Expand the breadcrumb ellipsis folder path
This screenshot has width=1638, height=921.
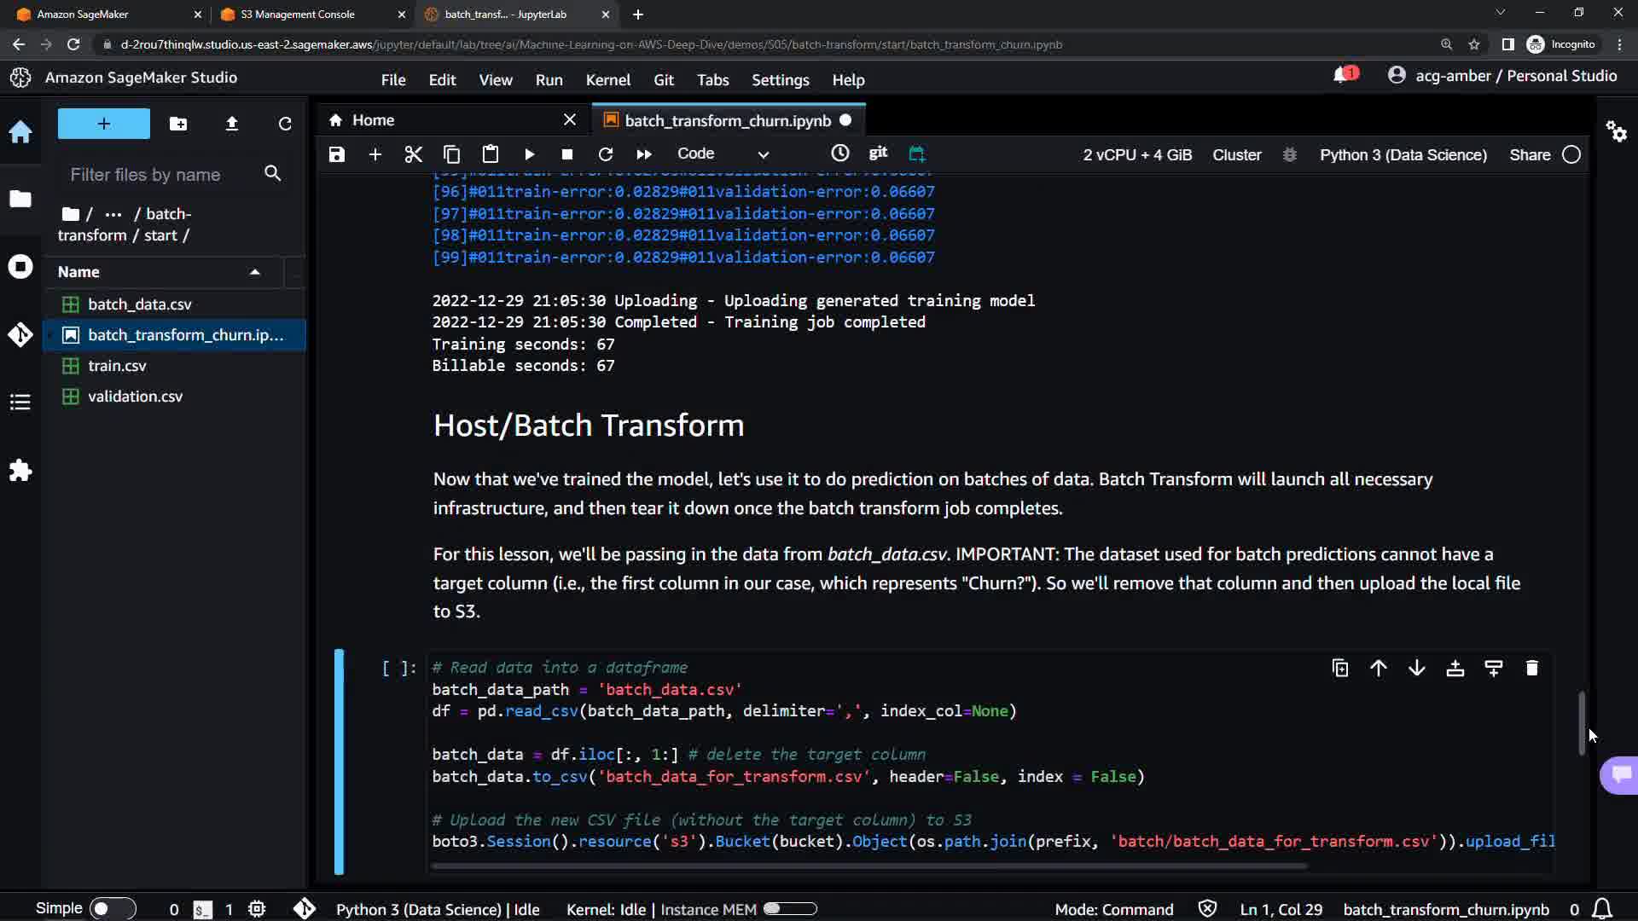click(x=113, y=214)
